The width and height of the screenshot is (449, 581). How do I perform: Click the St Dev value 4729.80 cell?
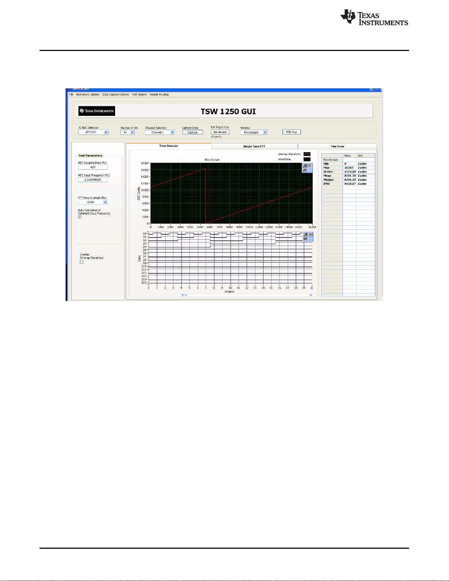(350, 172)
